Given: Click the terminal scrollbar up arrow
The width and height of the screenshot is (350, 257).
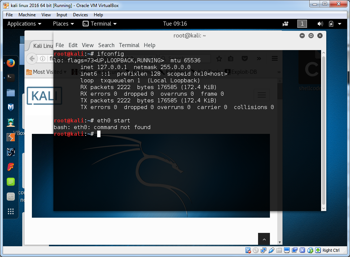Looking at the screenshot, I should point(323,53).
